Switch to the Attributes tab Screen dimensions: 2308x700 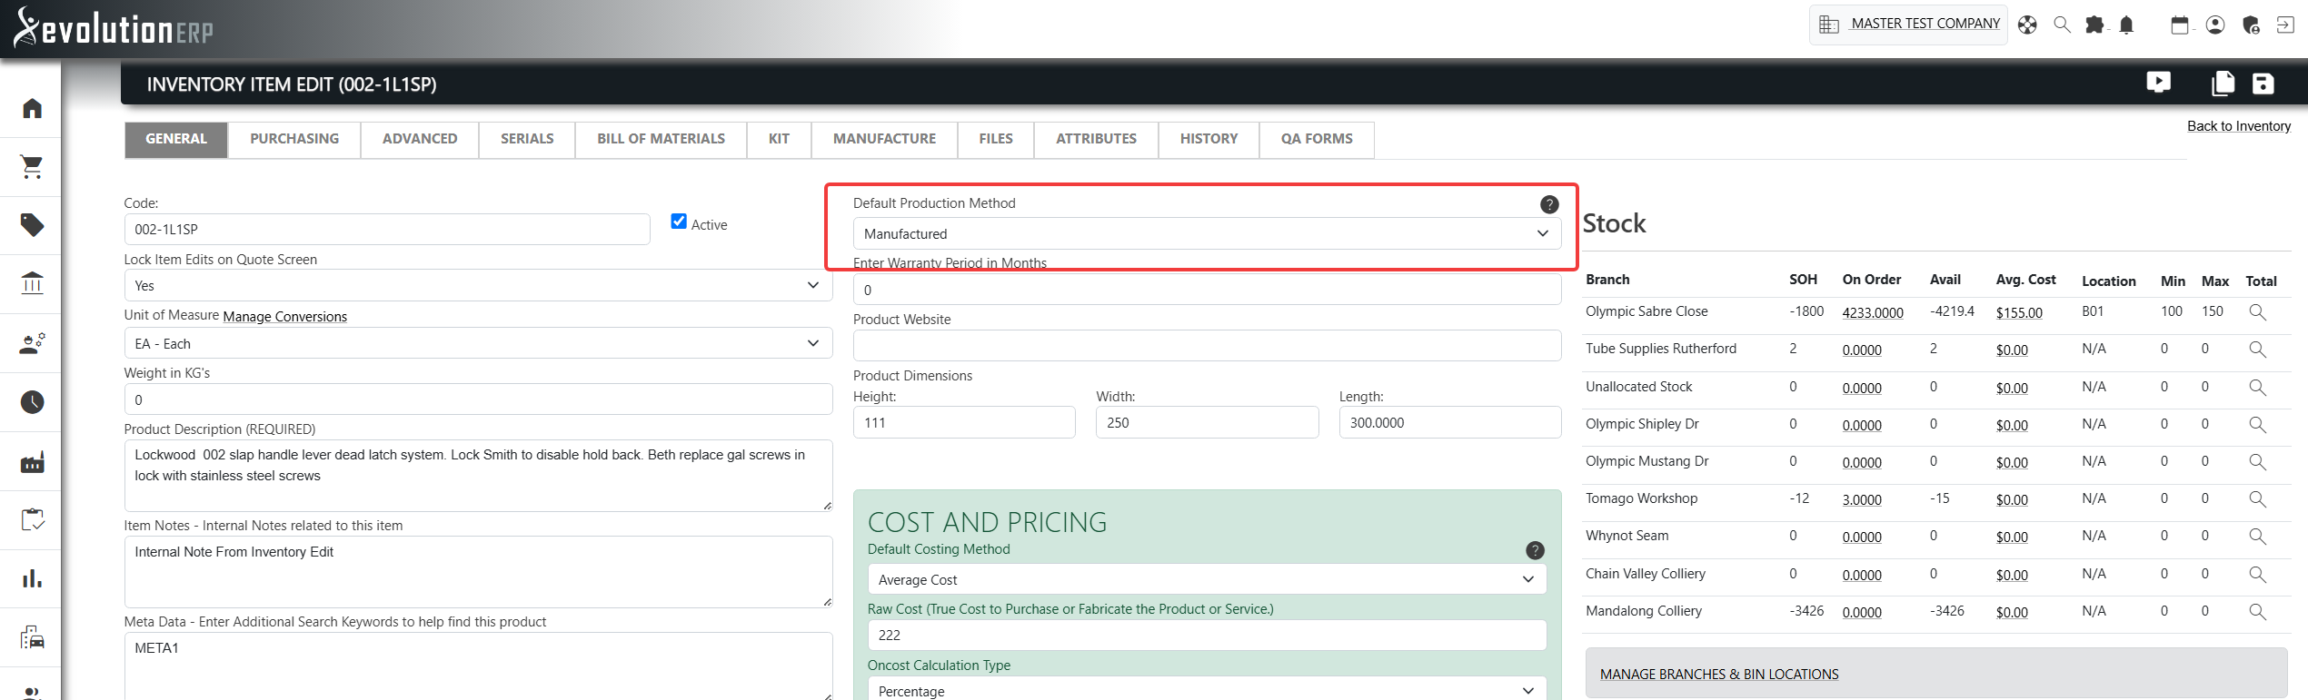[1096, 139]
